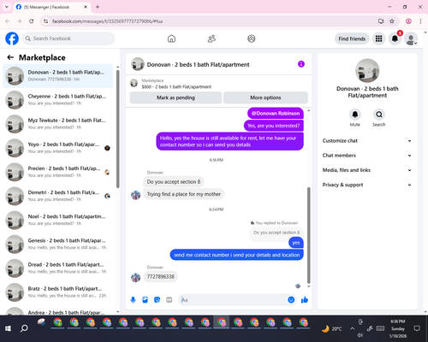Open the Menu grid icon
The image size is (428, 342).
point(378,38)
